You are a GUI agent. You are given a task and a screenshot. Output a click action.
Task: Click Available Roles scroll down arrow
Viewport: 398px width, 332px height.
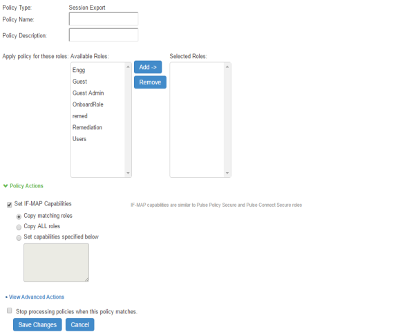[128, 173]
